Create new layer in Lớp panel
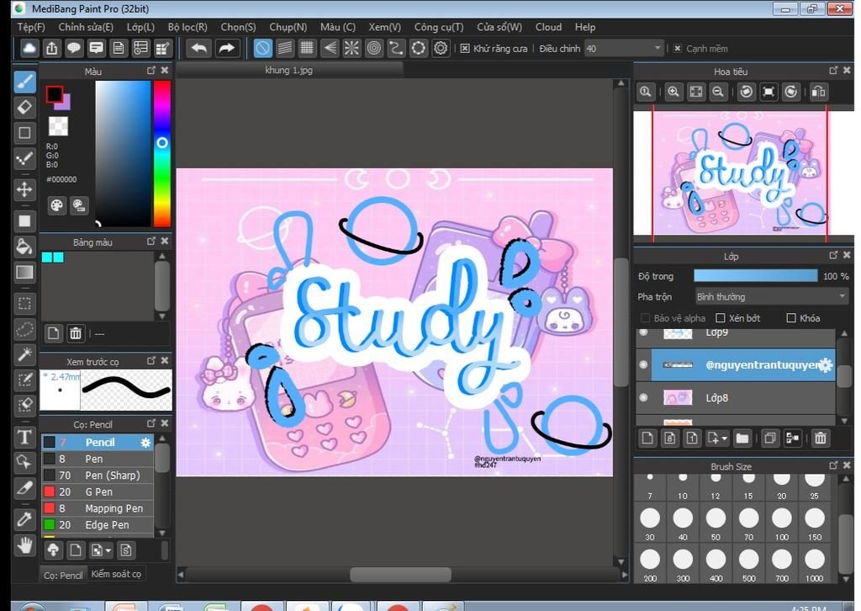Viewport: 861px width, 611px height. pyautogui.click(x=648, y=438)
